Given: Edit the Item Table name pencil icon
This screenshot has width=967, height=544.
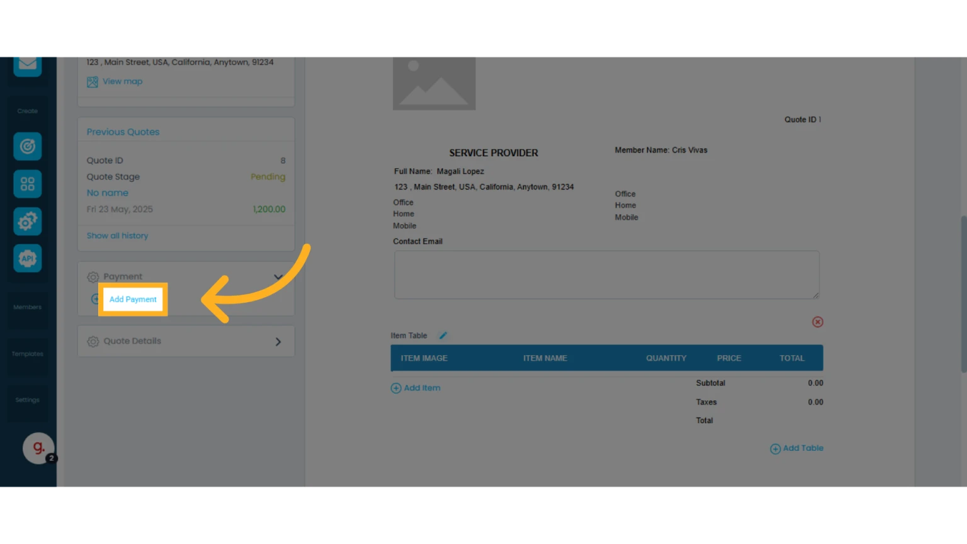Looking at the screenshot, I should click(443, 336).
